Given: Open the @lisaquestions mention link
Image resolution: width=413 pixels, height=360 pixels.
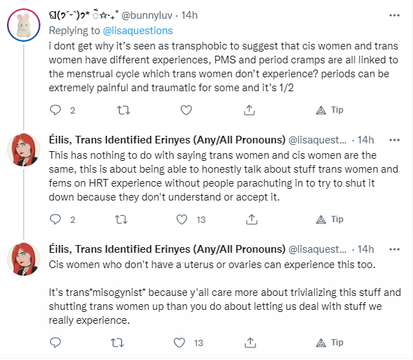Looking at the screenshot, I should 138,31.
